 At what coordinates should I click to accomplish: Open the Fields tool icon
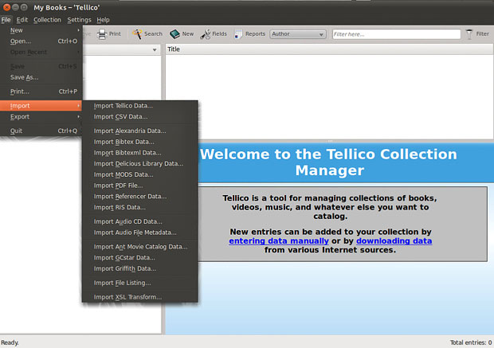coord(205,34)
